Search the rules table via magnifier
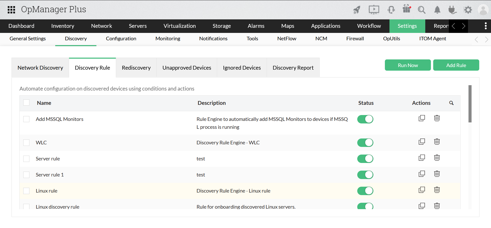 point(451,103)
